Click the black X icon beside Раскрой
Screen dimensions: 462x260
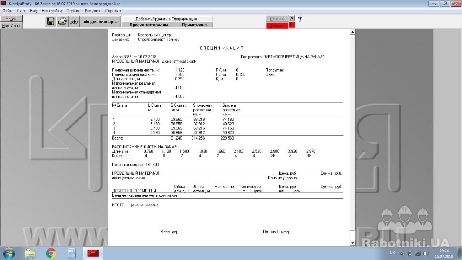pos(292,18)
